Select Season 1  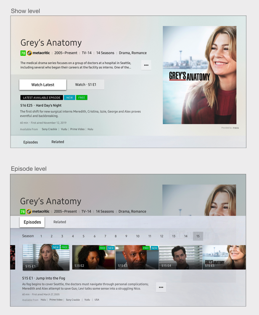coord(41,236)
